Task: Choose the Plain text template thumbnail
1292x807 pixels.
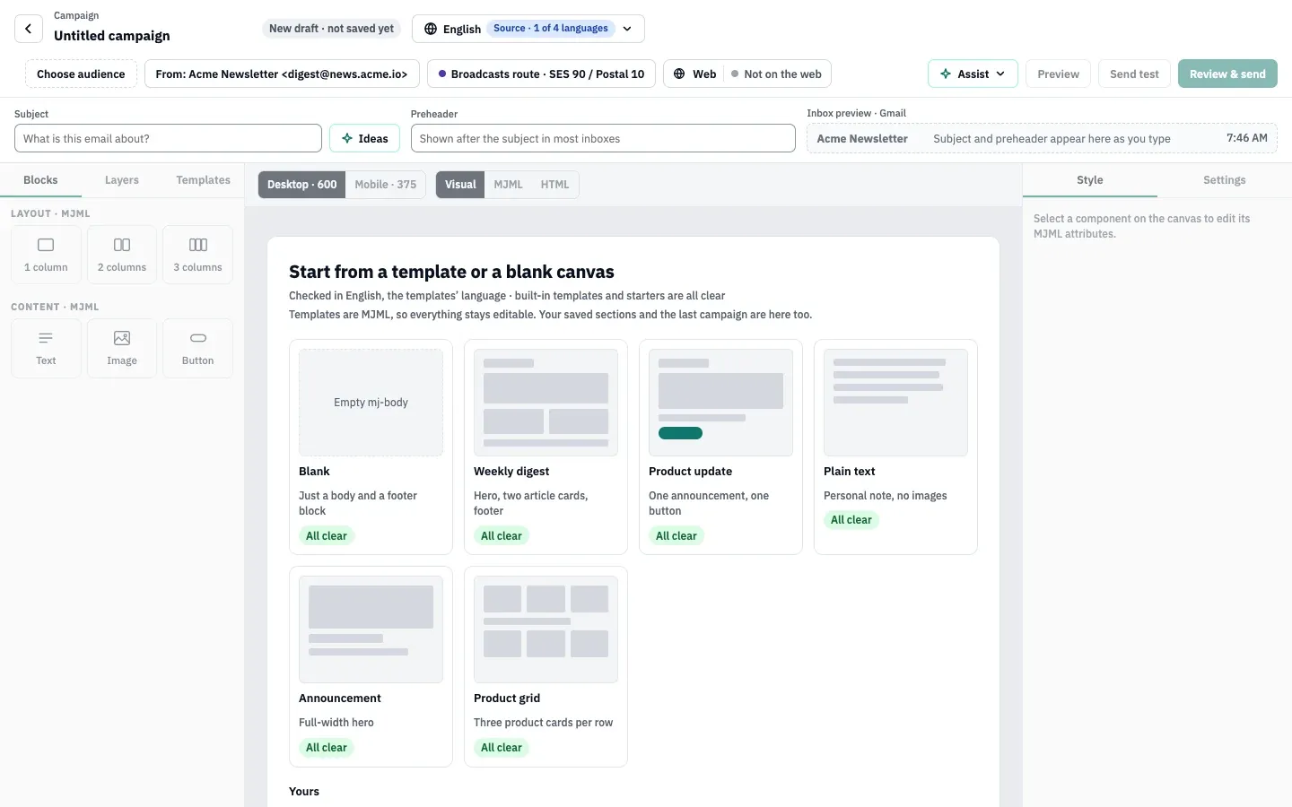Action: tap(895, 403)
